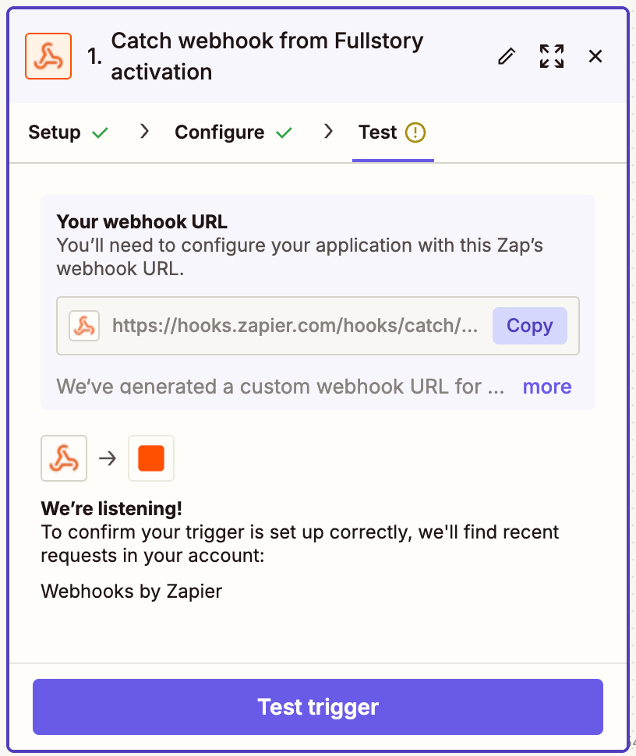
Task: Click the webhook URL text field
Action: (x=295, y=326)
